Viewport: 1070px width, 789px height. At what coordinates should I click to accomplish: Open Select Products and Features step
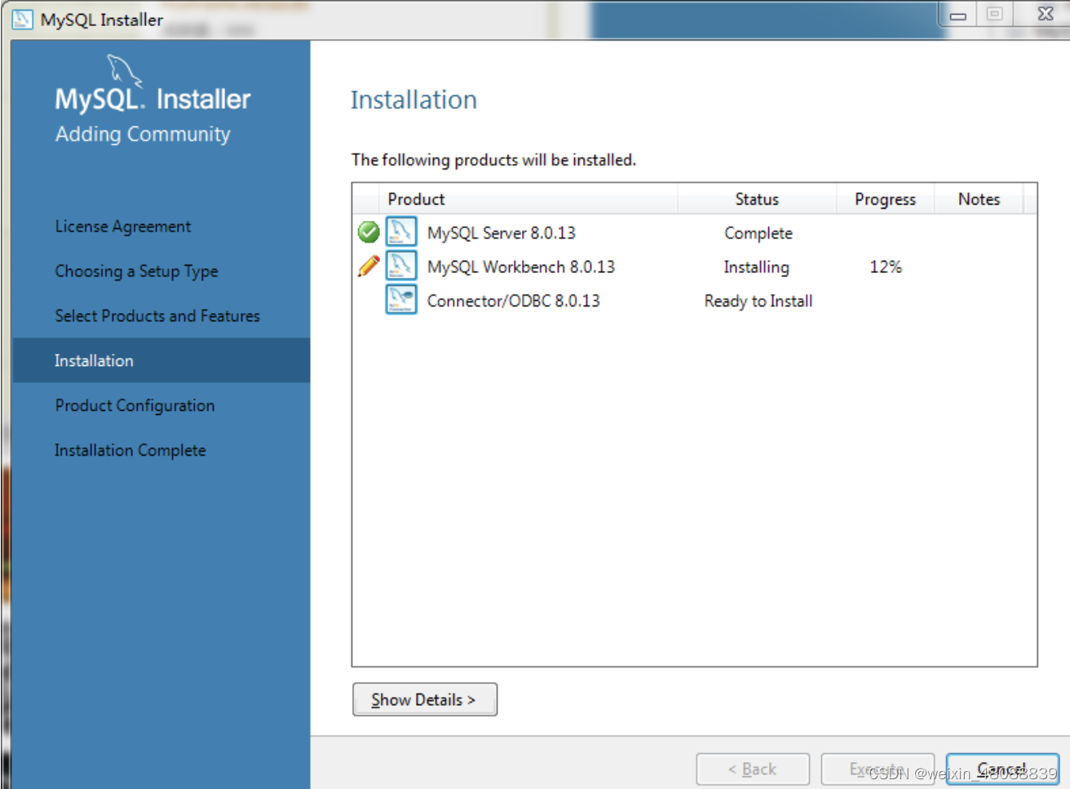(x=157, y=316)
